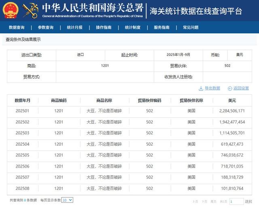Click the 美元 value in the 币制 row
259x209 pixels.
click(x=240, y=55)
